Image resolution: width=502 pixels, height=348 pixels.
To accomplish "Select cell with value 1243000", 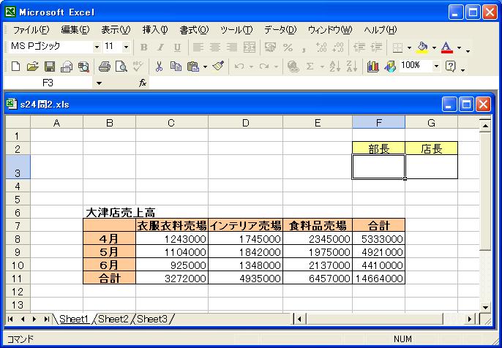I will pyautogui.click(x=172, y=239).
